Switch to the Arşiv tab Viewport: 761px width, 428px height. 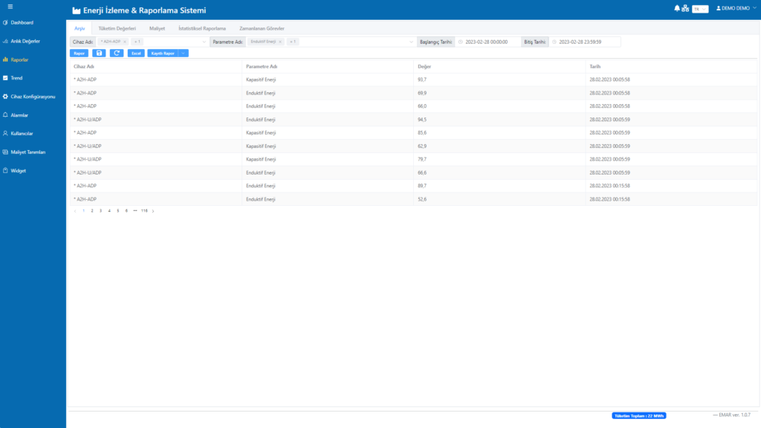click(80, 28)
